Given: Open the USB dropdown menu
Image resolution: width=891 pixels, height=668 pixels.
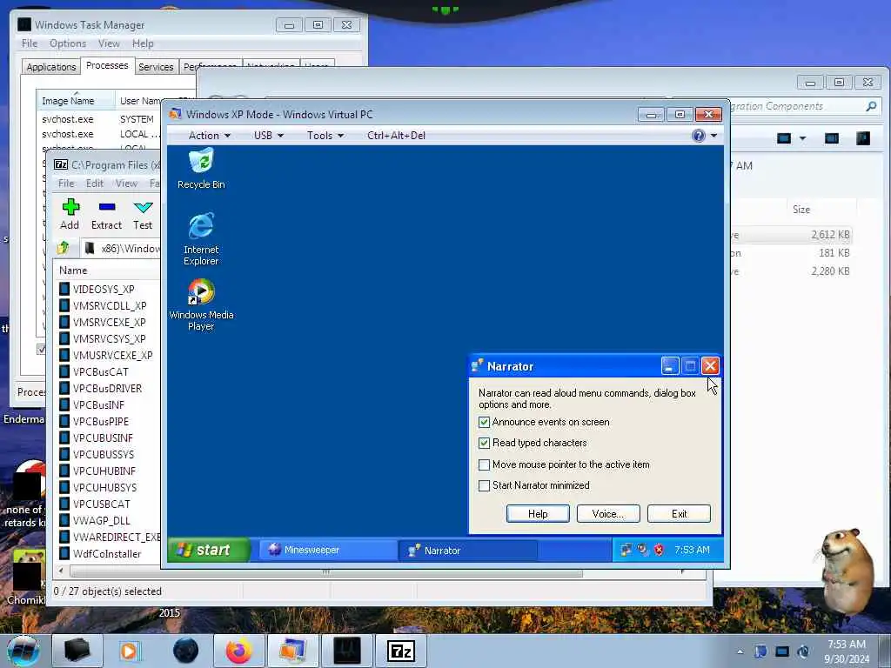Looking at the screenshot, I should pos(268,135).
